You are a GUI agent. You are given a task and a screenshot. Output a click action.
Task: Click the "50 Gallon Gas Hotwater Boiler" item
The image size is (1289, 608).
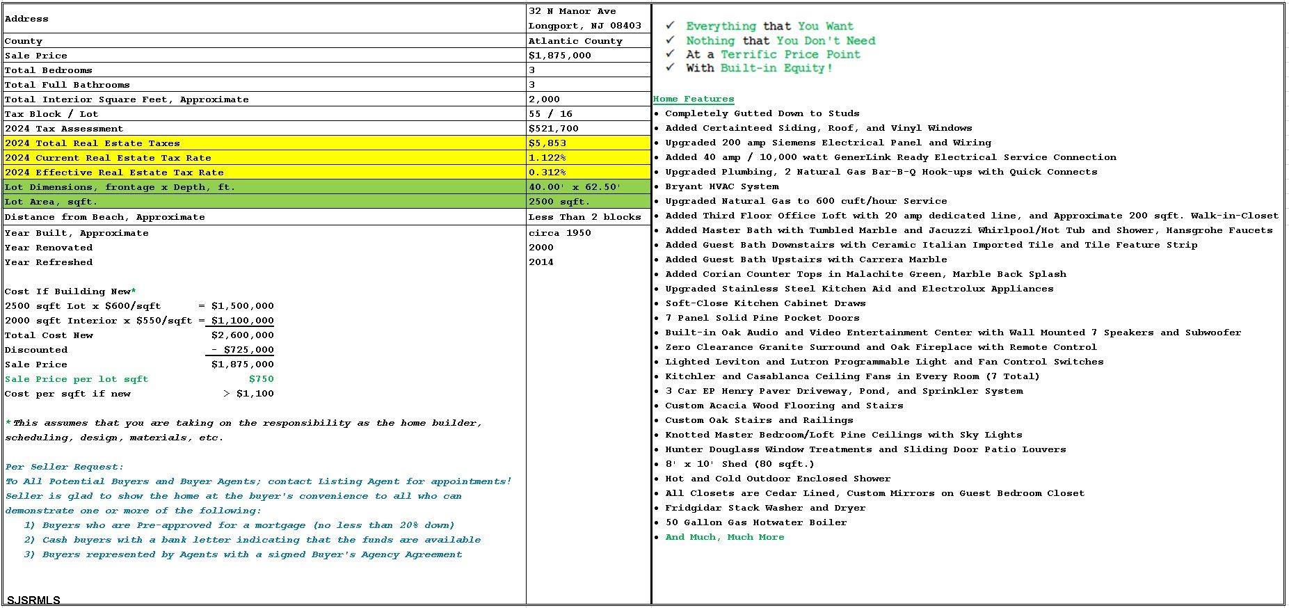click(x=755, y=522)
